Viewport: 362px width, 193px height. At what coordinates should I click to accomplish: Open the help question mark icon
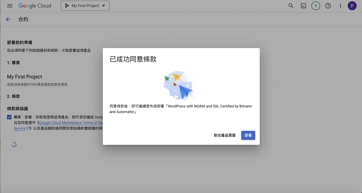328,6
